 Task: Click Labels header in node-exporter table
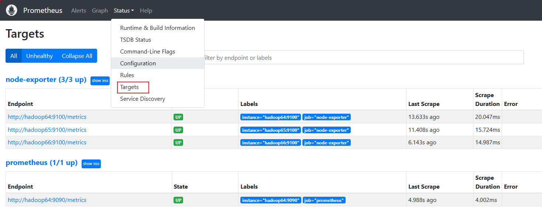pyautogui.click(x=249, y=104)
